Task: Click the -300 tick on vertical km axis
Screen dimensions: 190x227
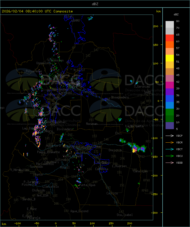Action: click(x=155, y=213)
